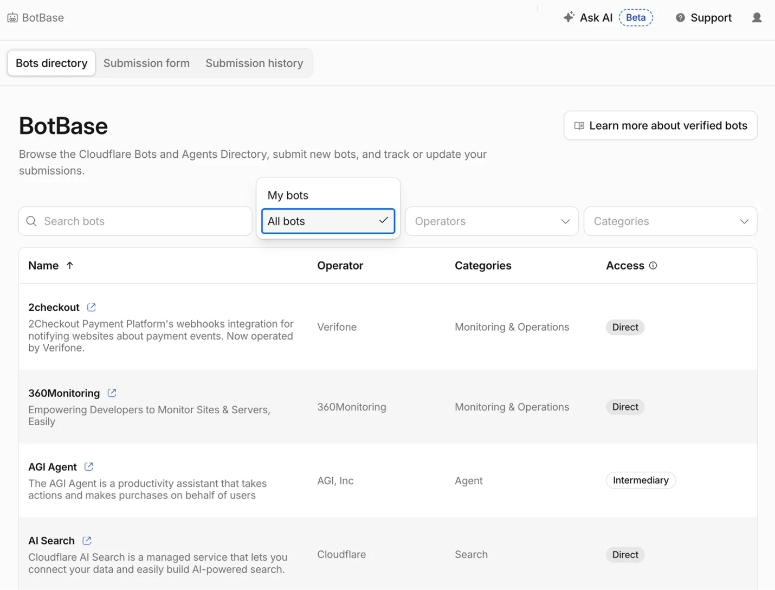Click the 2checkout bot name

click(x=54, y=307)
